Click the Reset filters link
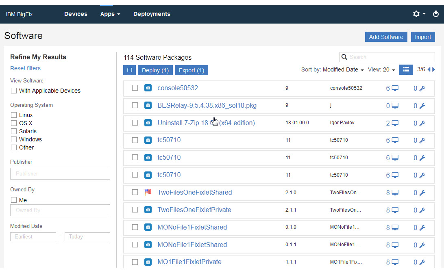 25,68
